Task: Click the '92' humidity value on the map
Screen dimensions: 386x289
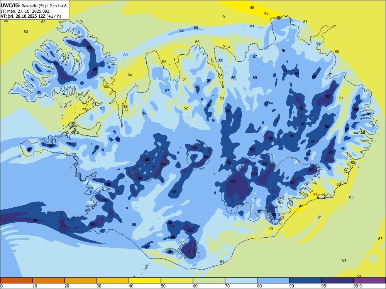Action: [x=209, y=81]
